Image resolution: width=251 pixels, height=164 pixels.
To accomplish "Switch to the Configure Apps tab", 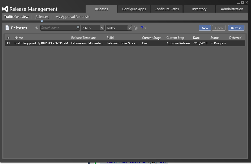I will click(134, 9).
